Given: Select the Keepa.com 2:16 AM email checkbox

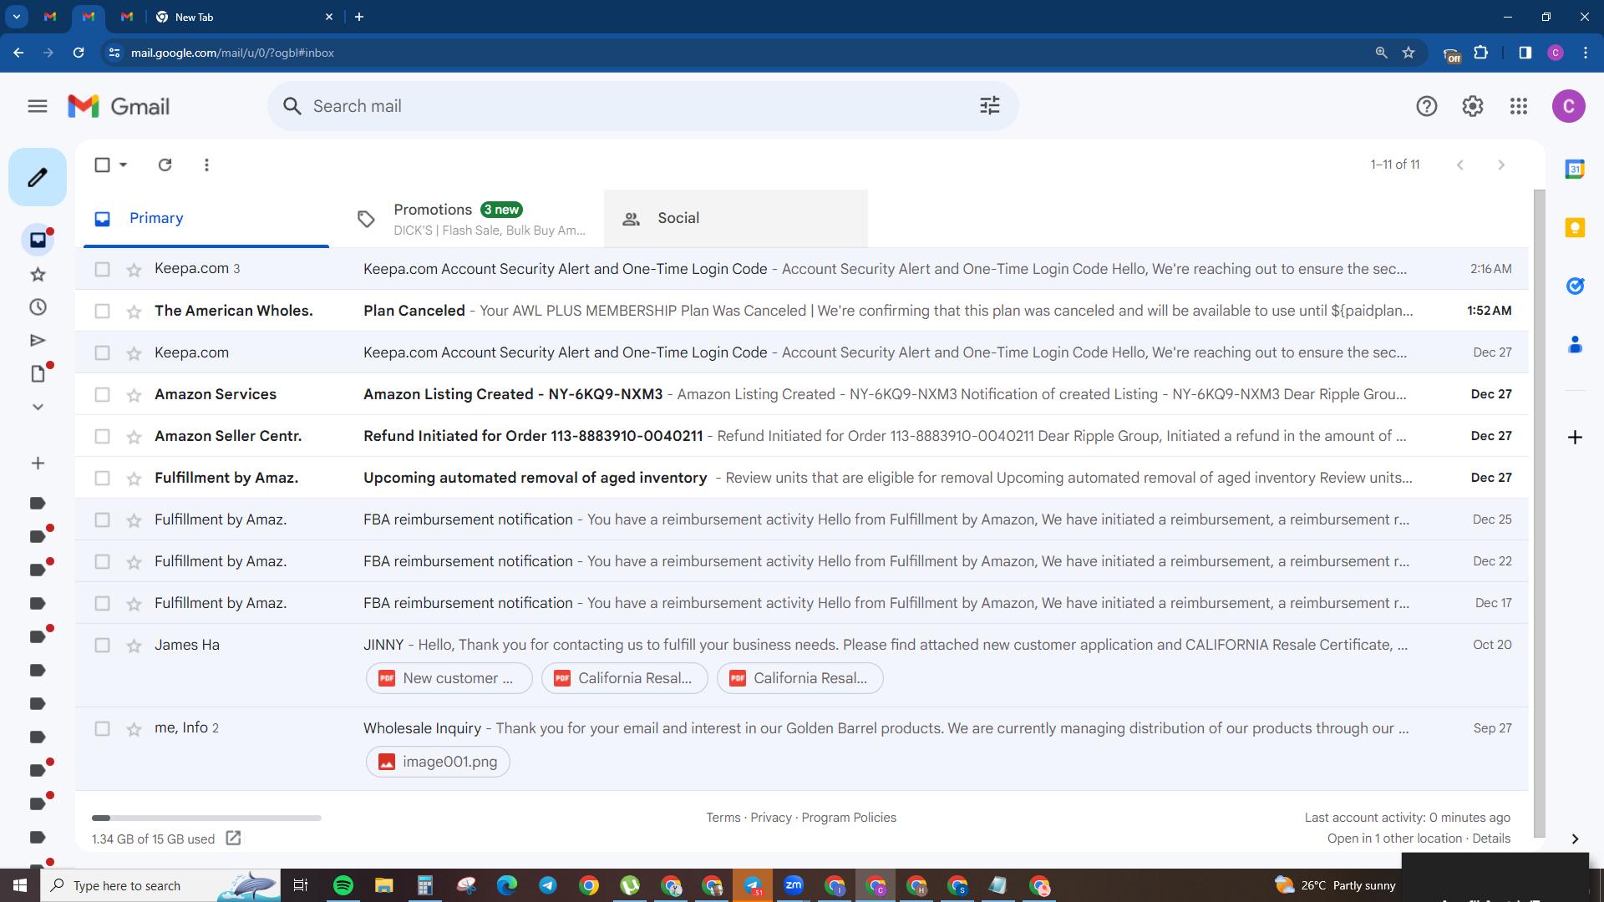Looking at the screenshot, I should click(102, 269).
